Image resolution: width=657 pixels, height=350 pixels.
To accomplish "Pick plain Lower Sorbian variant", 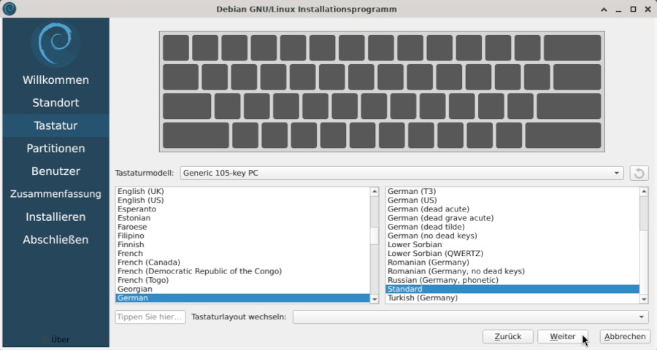I will click(x=512, y=244).
